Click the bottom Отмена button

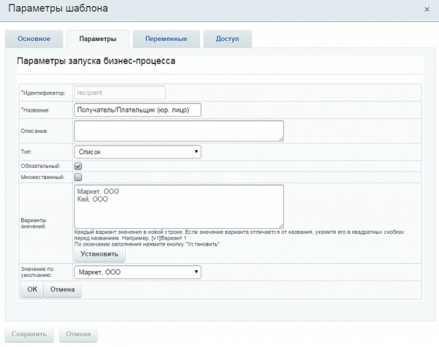point(78,334)
